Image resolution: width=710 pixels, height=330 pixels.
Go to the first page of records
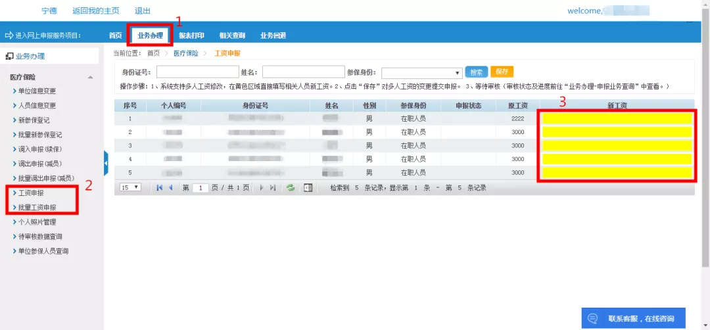[x=159, y=187]
